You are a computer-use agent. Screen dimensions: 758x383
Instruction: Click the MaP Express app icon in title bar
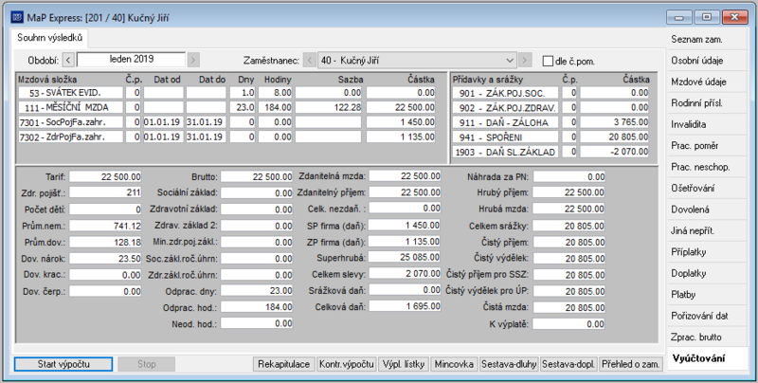[16, 18]
